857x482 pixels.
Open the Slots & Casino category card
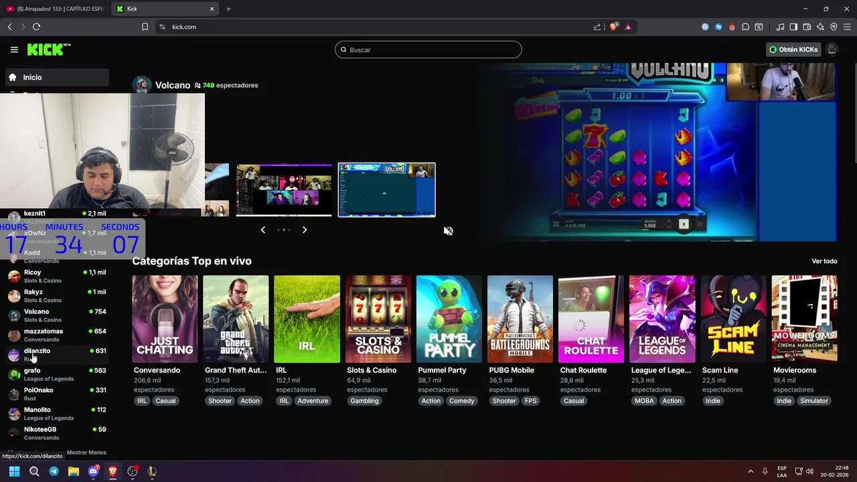378,319
